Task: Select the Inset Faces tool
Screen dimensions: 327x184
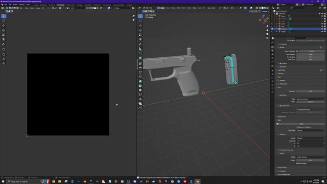Action: click(x=141, y=63)
